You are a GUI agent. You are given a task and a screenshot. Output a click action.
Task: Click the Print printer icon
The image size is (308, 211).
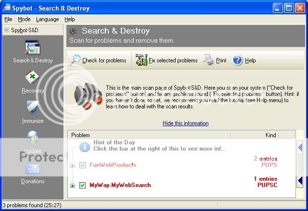pos(208,60)
